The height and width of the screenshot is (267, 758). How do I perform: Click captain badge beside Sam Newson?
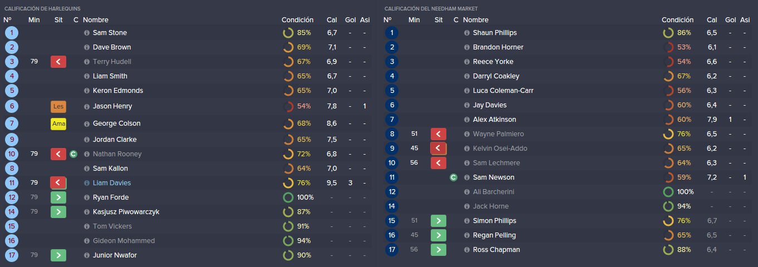(x=454, y=177)
